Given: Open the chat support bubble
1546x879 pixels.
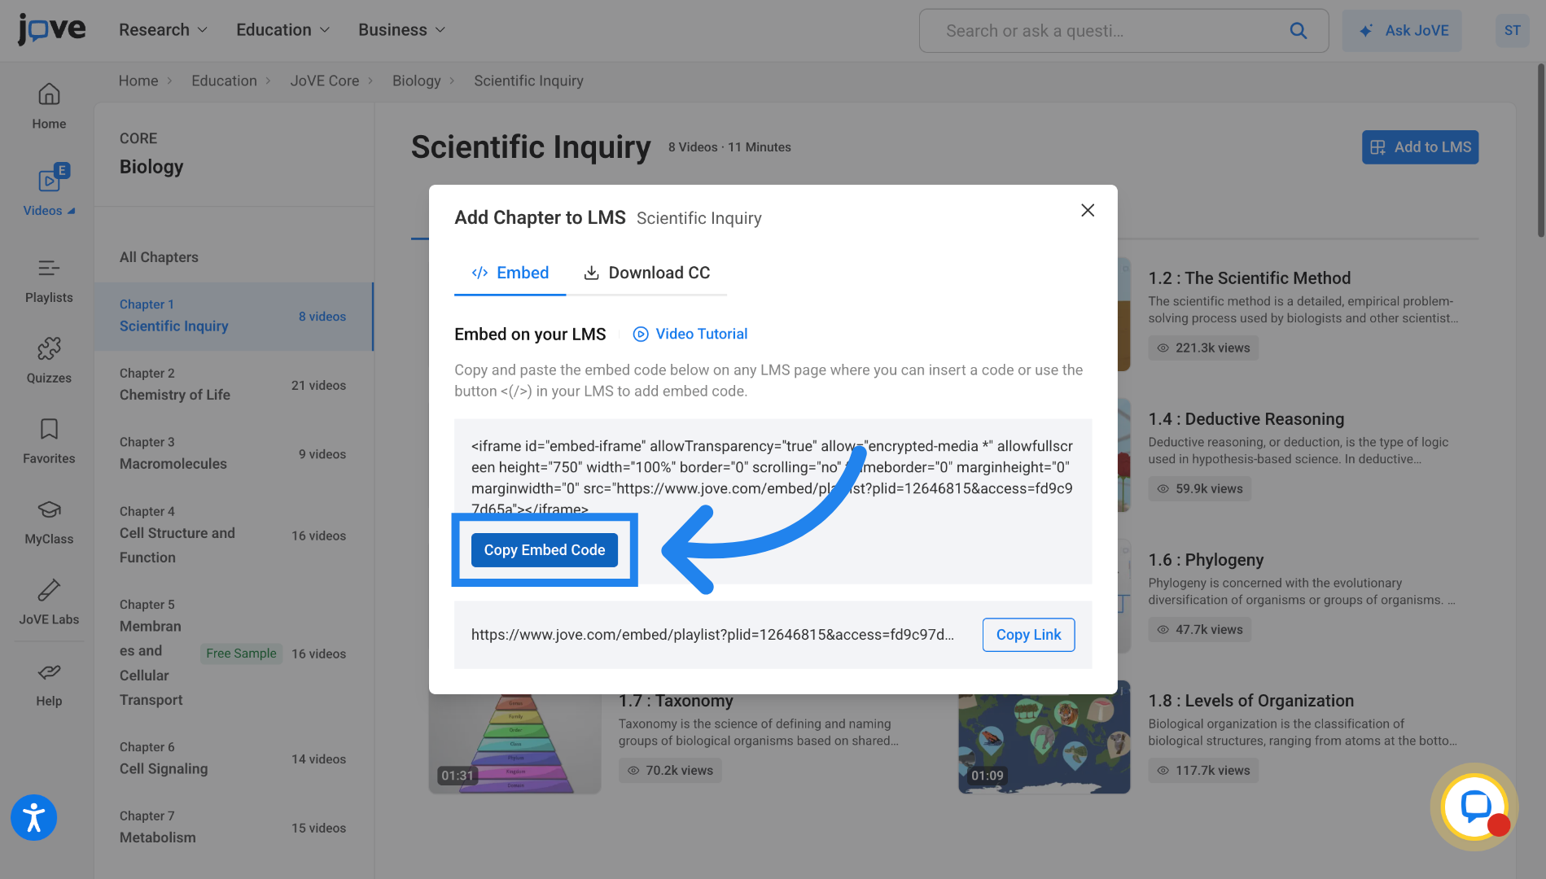Looking at the screenshot, I should pos(1475,807).
